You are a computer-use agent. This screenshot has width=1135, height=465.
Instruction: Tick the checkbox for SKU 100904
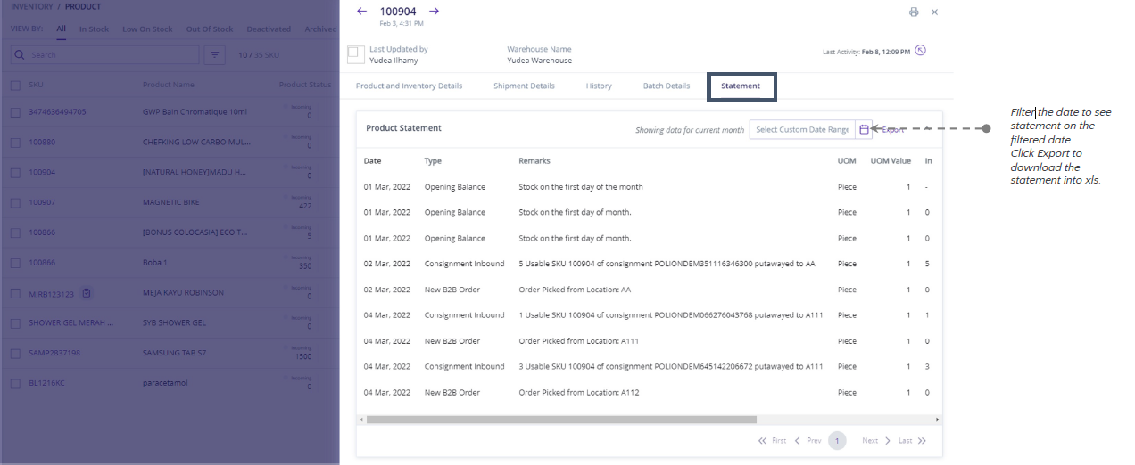point(15,172)
